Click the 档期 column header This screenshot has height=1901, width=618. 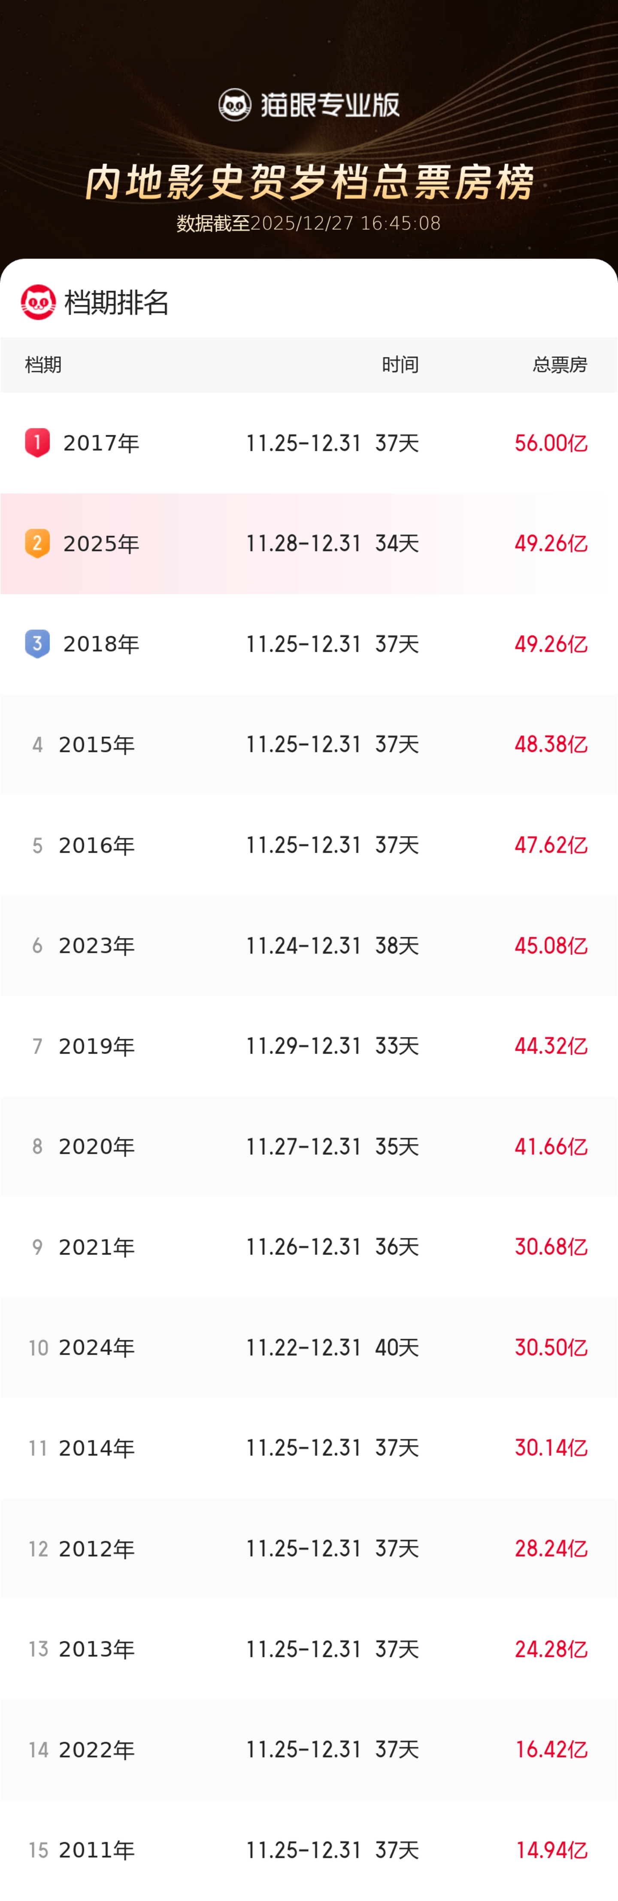[43, 364]
